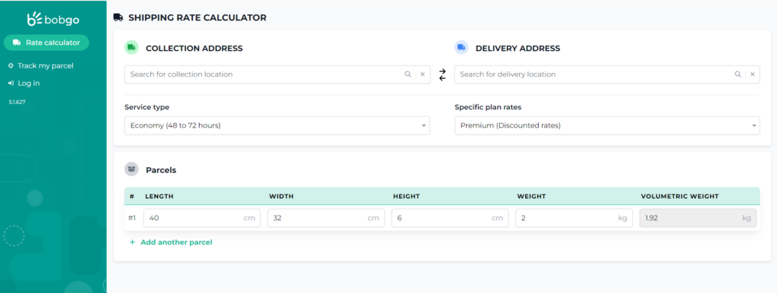Open the Service type dropdown
Image resolution: width=777 pixels, height=293 pixels.
point(277,125)
